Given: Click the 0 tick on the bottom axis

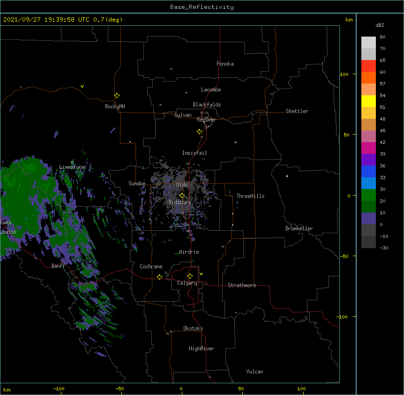Looking at the screenshot, I should 181,388.
